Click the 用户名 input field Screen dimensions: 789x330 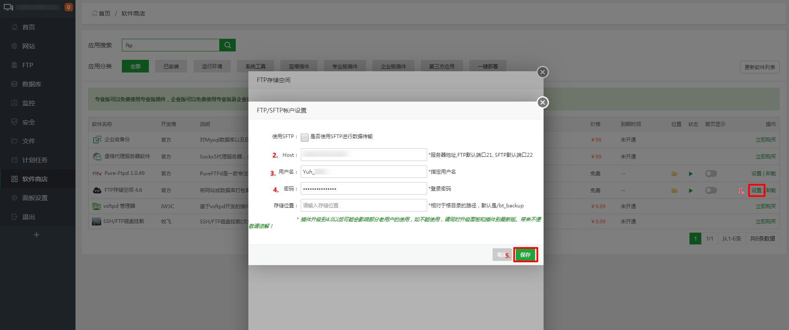point(364,172)
